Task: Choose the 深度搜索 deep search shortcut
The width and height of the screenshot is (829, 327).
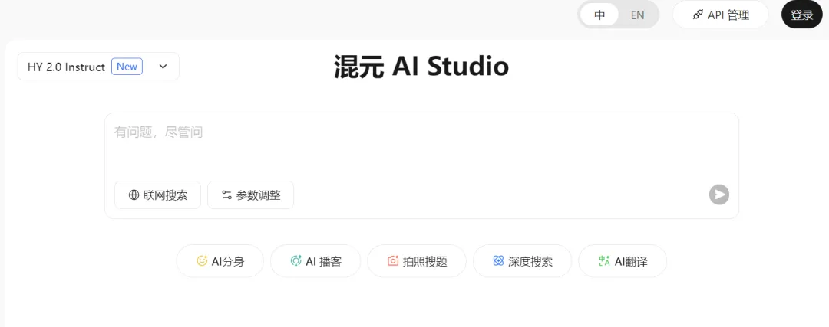Action: pyautogui.click(x=523, y=260)
